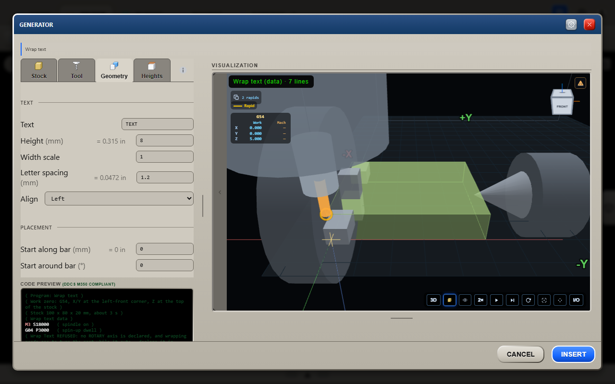Open the orange warning triangle indicator

coord(580,83)
